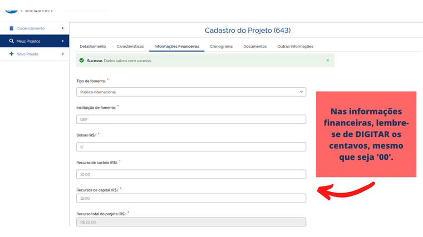The height and width of the screenshot is (237, 423).
Task: Click the Recurso de custeio field
Action: coord(191,174)
